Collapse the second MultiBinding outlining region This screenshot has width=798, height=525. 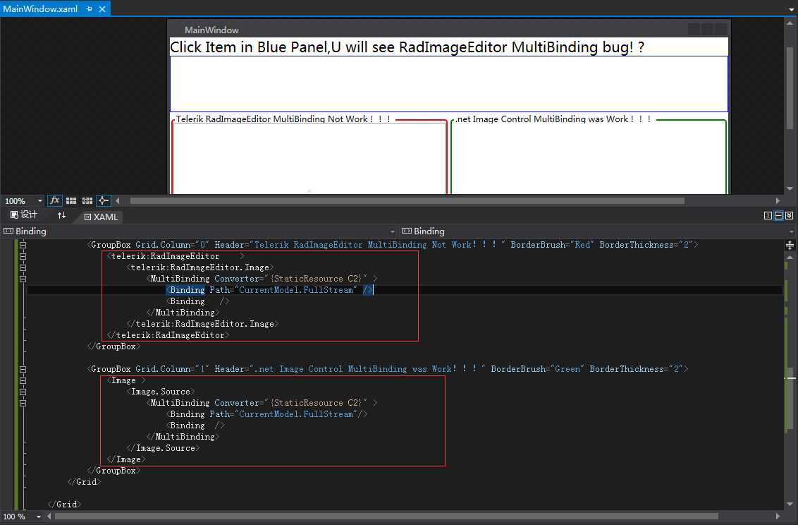click(x=23, y=403)
